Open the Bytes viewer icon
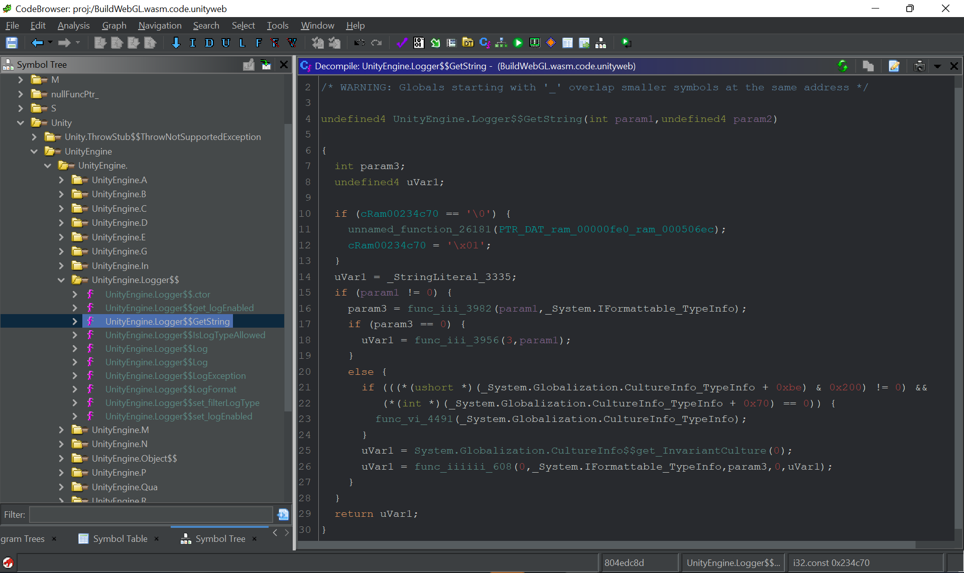The image size is (964, 573). pyautogui.click(x=419, y=43)
